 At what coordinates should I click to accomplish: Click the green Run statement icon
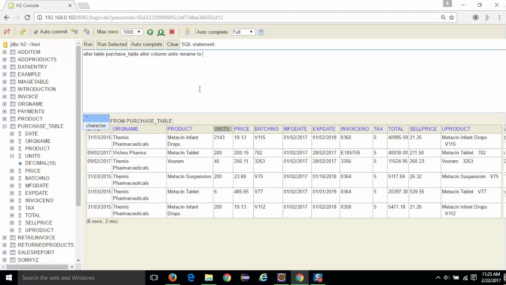tap(150, 32)
